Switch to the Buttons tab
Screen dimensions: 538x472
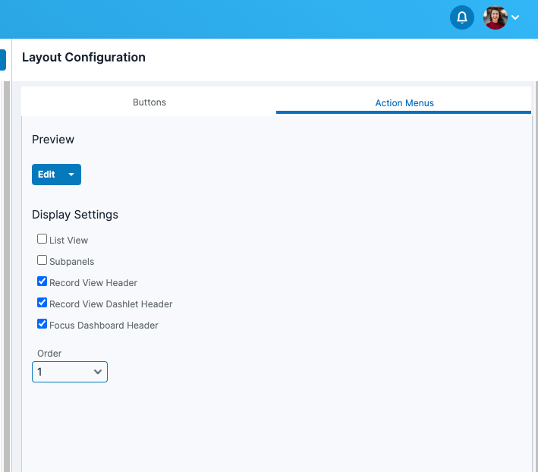pyautogui.click(x=149, y=102)
